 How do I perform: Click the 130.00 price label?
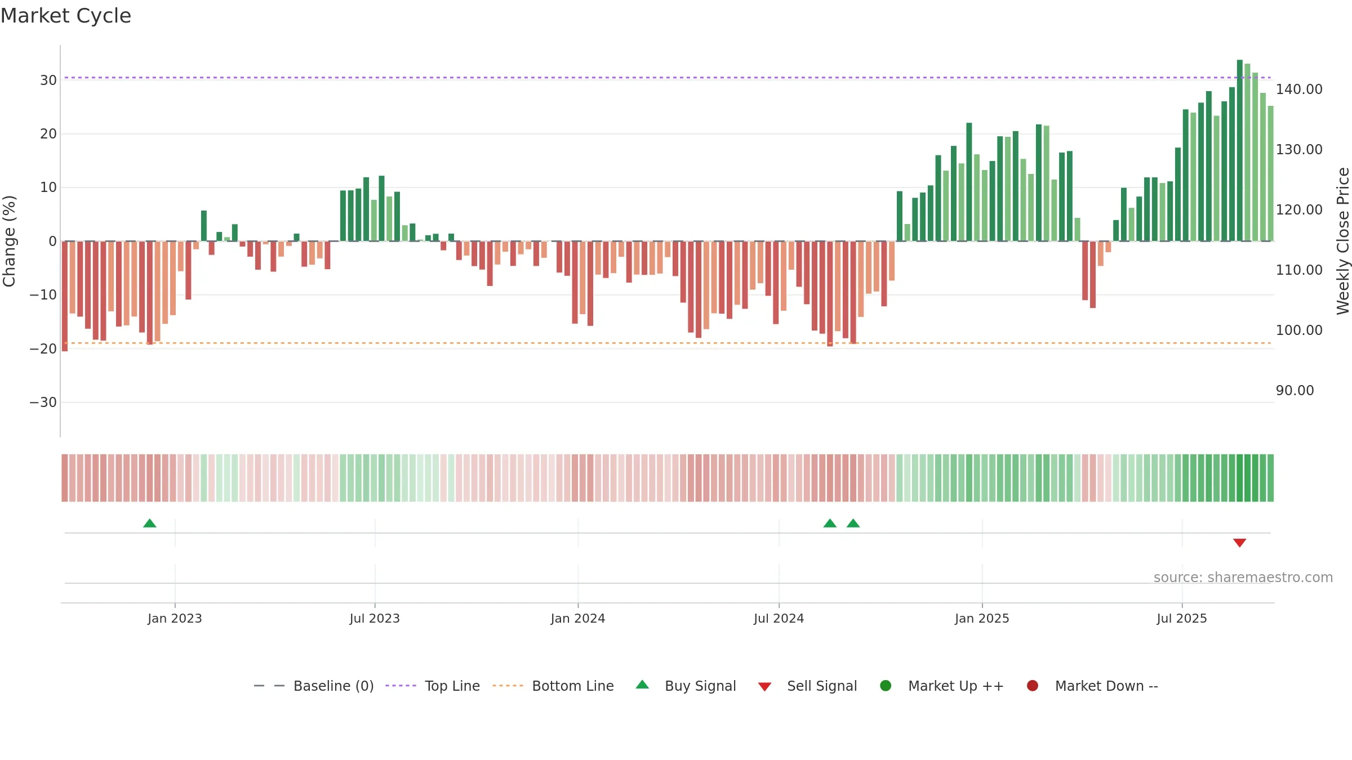pyautogui.click(x=1299, y=149)
